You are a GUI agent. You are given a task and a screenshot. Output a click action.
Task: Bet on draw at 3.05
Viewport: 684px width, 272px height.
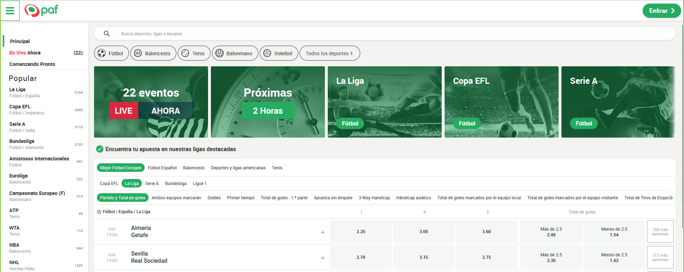point(424,232)
